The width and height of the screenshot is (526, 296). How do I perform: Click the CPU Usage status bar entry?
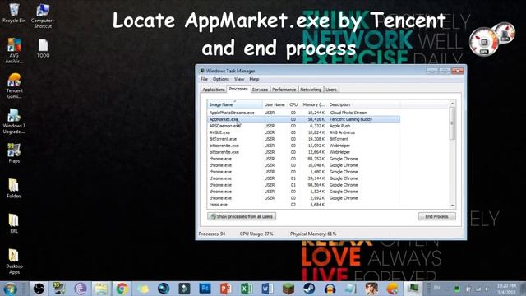point(256,234)
